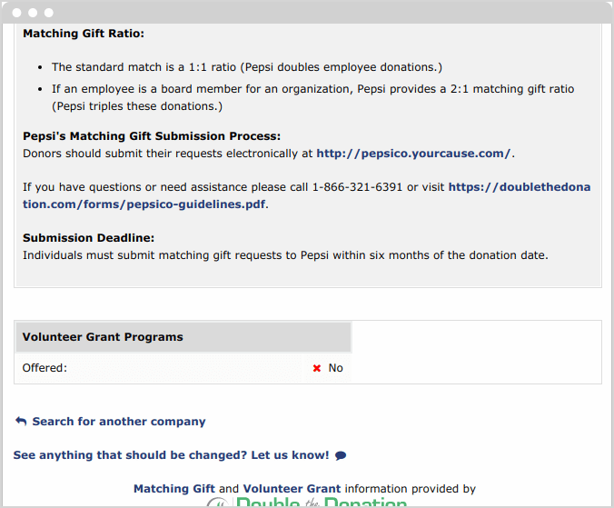Click Search for another company link
The width and height of the screenshot is (614, 508).
tap(119, 422)
